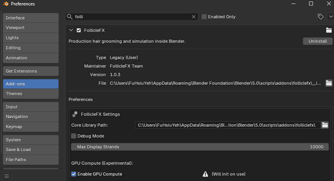Browse folder for Core Library Path
Viewport: 334px width, 181px height.
pos(325,125)
